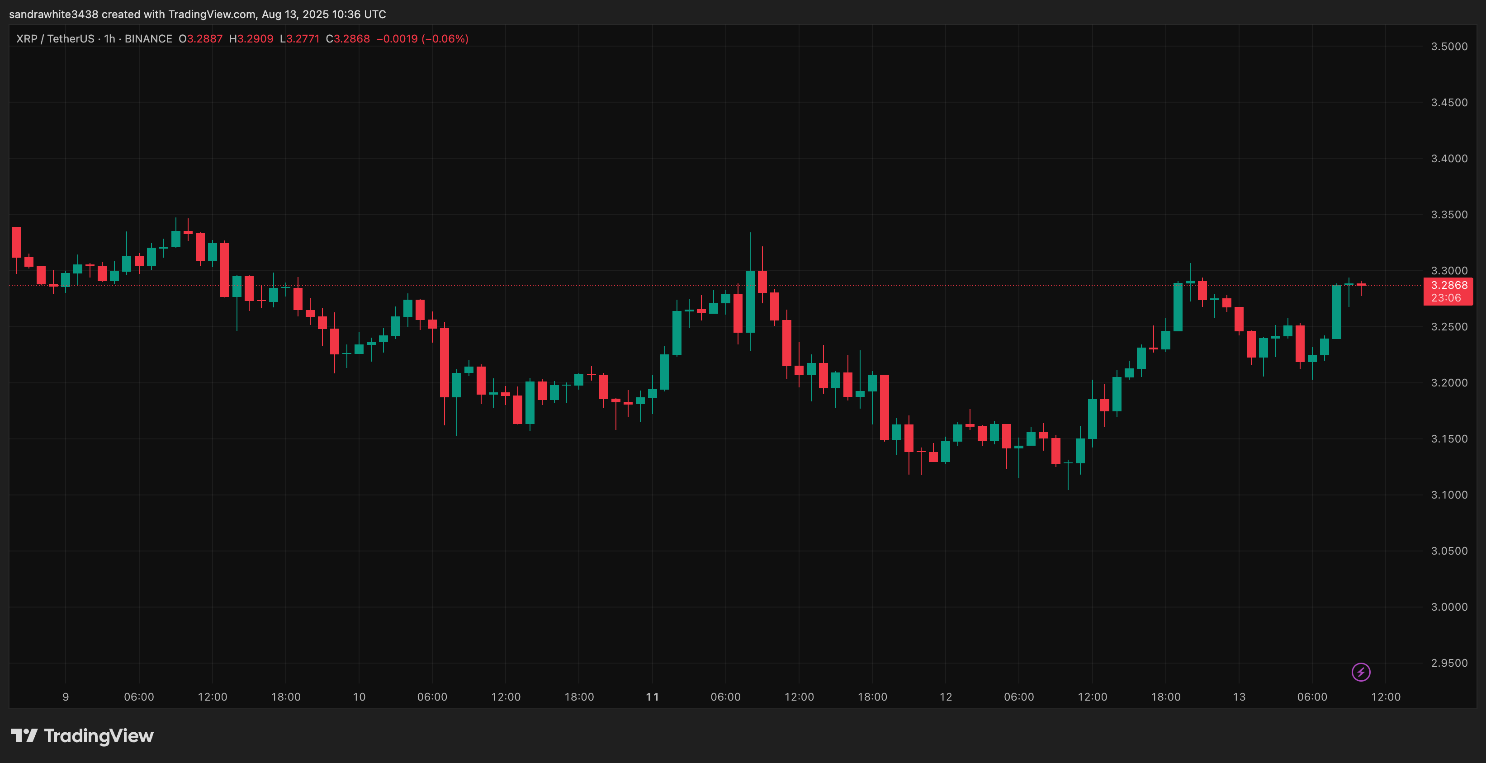
Task: Click the 3.4000 price axis label
Action: 1449,159
